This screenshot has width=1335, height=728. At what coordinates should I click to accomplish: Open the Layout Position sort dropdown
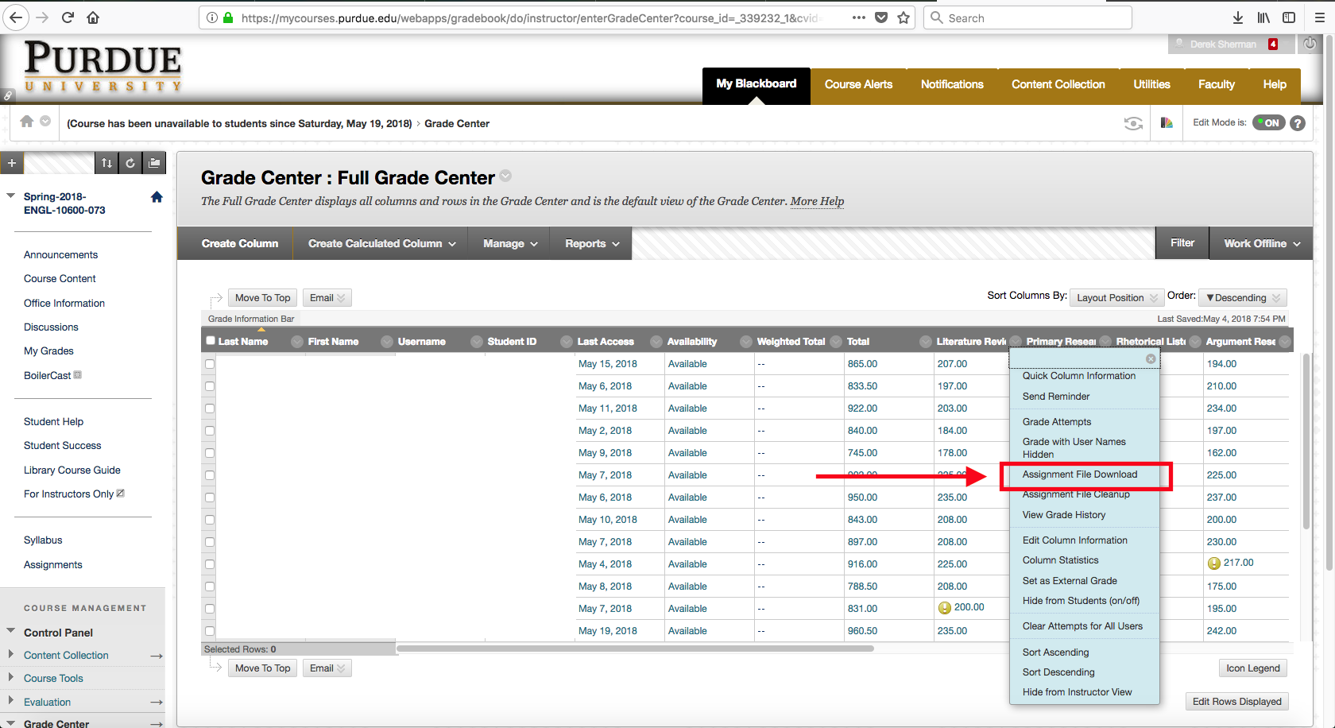pos(1116,298)
